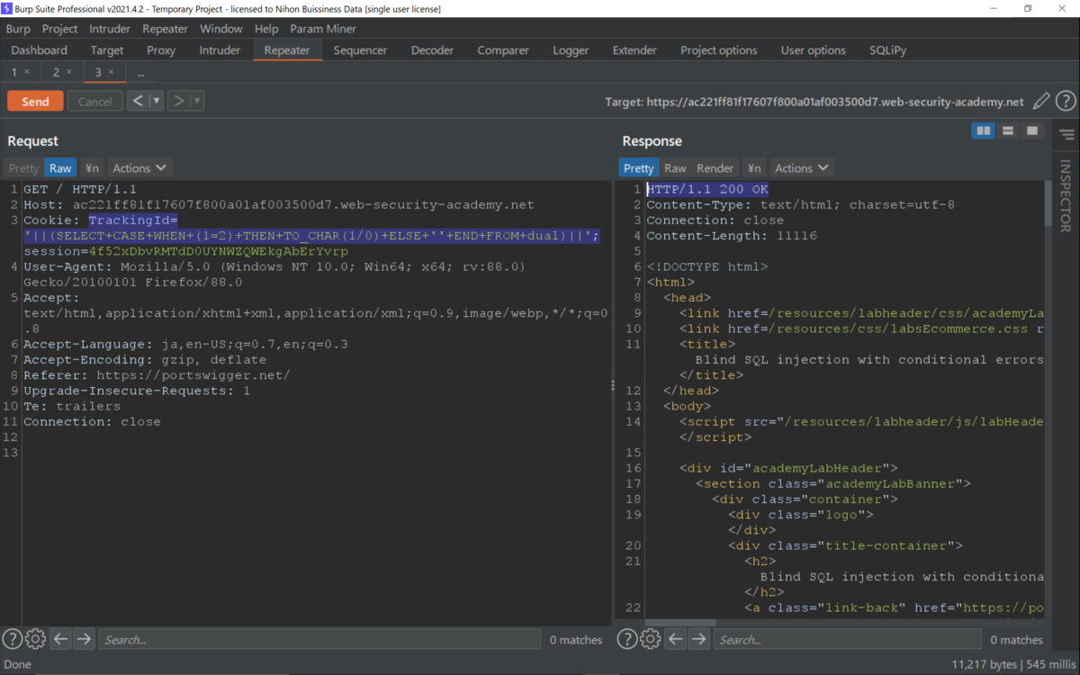1080x675 pixels.
Task: Open the Repeater menu
Action: (x=165, y=29)
